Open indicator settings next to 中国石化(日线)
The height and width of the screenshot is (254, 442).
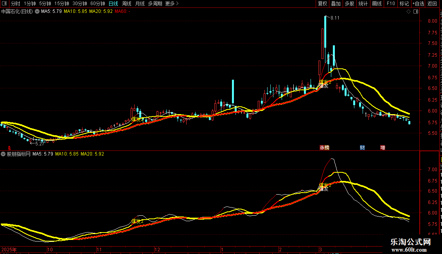coord(37,11)
